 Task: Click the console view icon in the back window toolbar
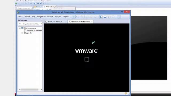(x=48, y=3)
